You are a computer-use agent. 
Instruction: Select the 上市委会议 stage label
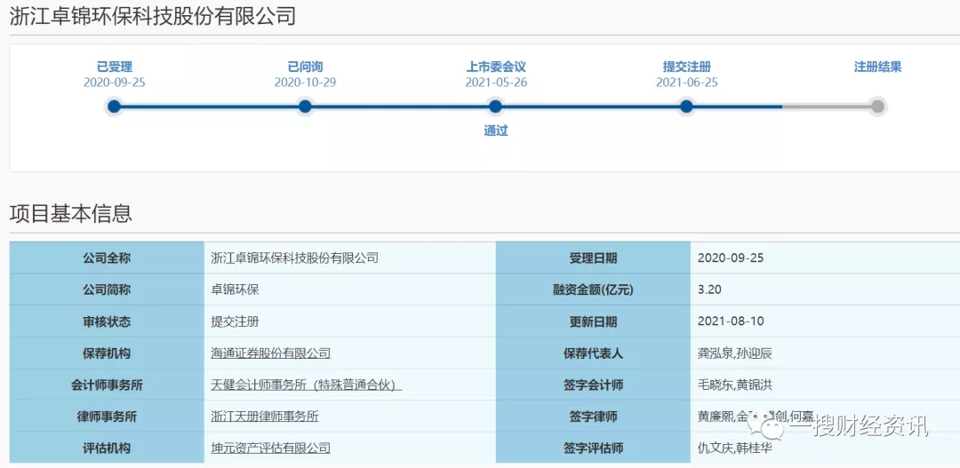(x=496, y=67)
